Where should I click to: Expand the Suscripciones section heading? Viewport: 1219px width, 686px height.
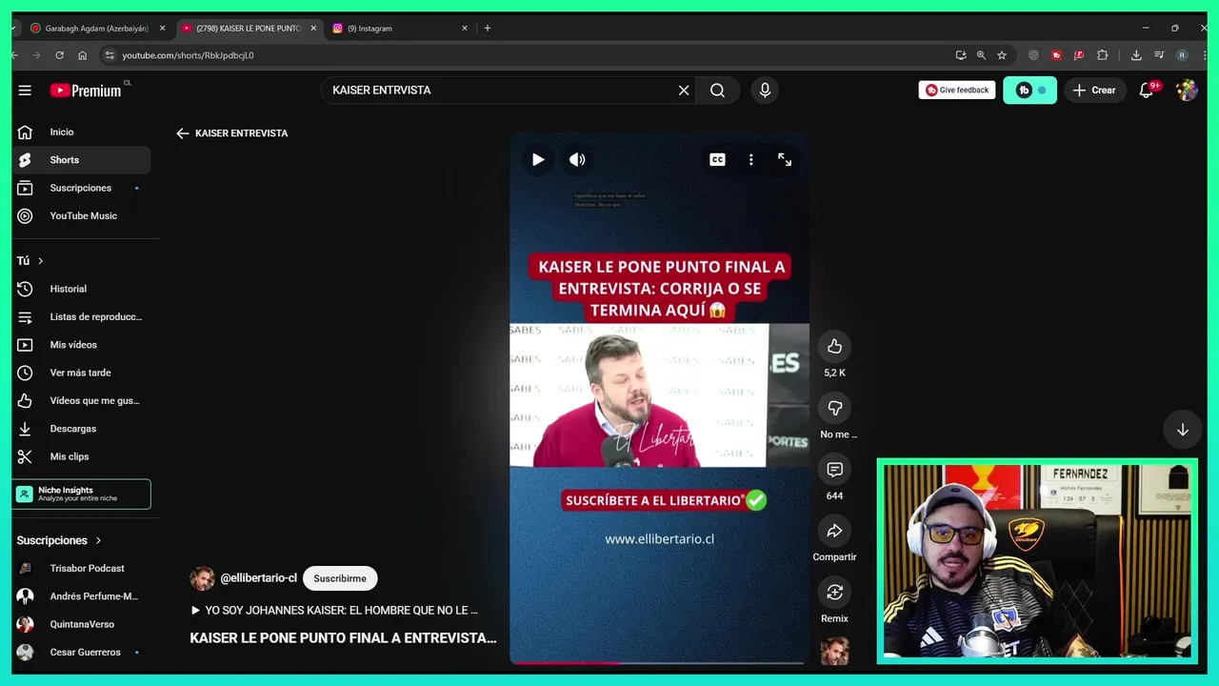59,540
